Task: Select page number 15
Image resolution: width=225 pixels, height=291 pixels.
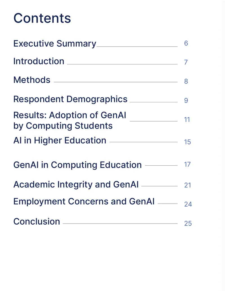Action: [187, 142]
